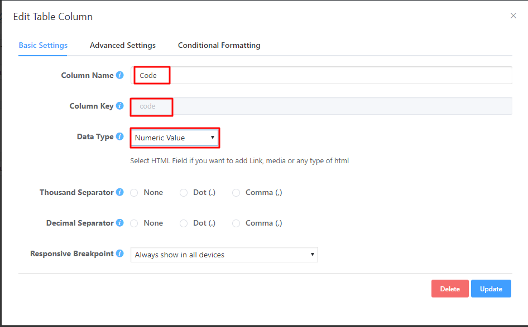Close the Edit Table Column dialog
This screenshot has height=327, width=528.
point(513,16)
